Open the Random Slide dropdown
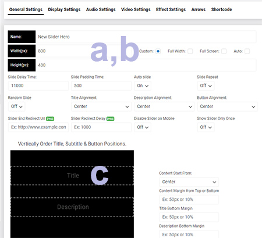The height and width of the screenshot is (238, 262). pos(16,106)
